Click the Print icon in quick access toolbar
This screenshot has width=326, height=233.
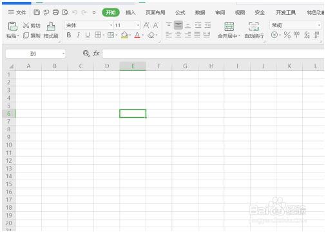[55, 12]
